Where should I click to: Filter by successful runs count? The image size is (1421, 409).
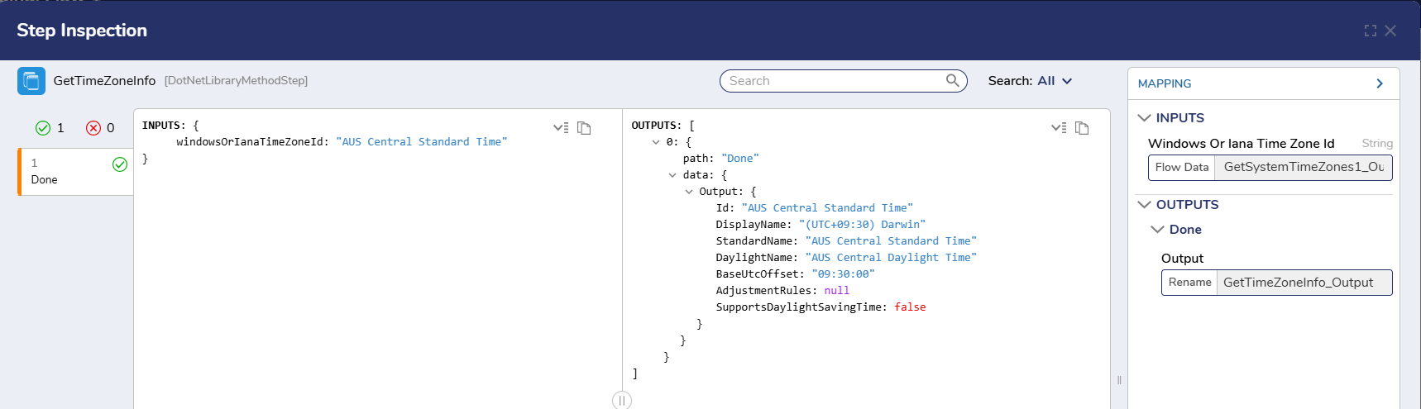pos(50,128)
